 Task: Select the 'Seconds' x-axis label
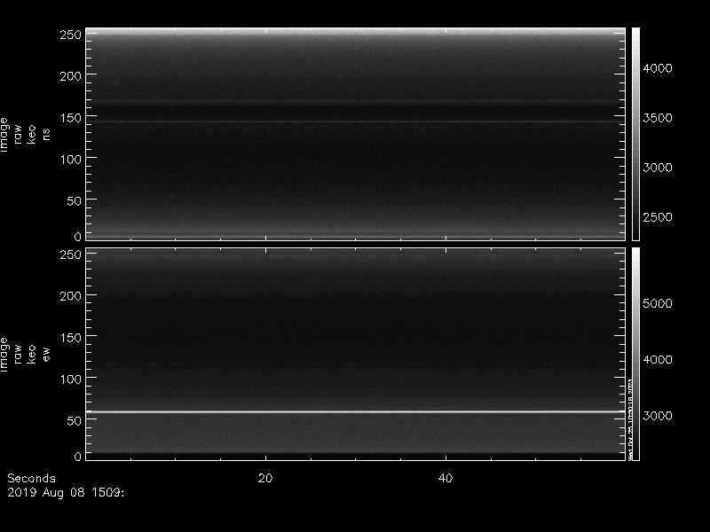coord(31,478)
